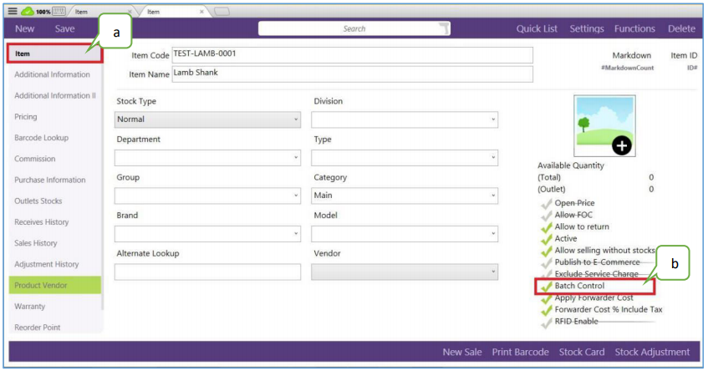Select the Item sidebar section
This screenshot has height=371, width=708.
tap(54, 53)
